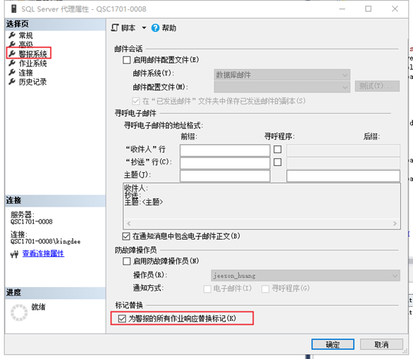Viewport: 413px width, 359px height.
Task: Click the 脚本 script icon in toolbar
Action: [115, 28]
